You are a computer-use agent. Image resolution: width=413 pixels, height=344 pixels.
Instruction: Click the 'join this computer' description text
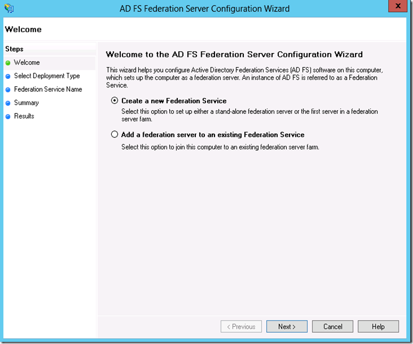pos(220,147)
